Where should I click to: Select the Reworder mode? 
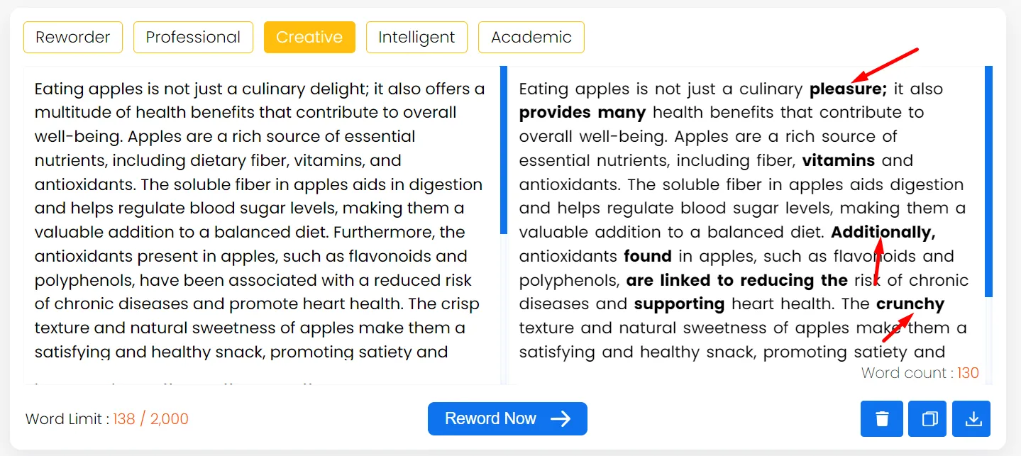click(x=72, y=37)
